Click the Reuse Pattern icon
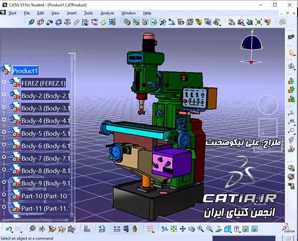 pyautogui.click(x=112, y=22)
